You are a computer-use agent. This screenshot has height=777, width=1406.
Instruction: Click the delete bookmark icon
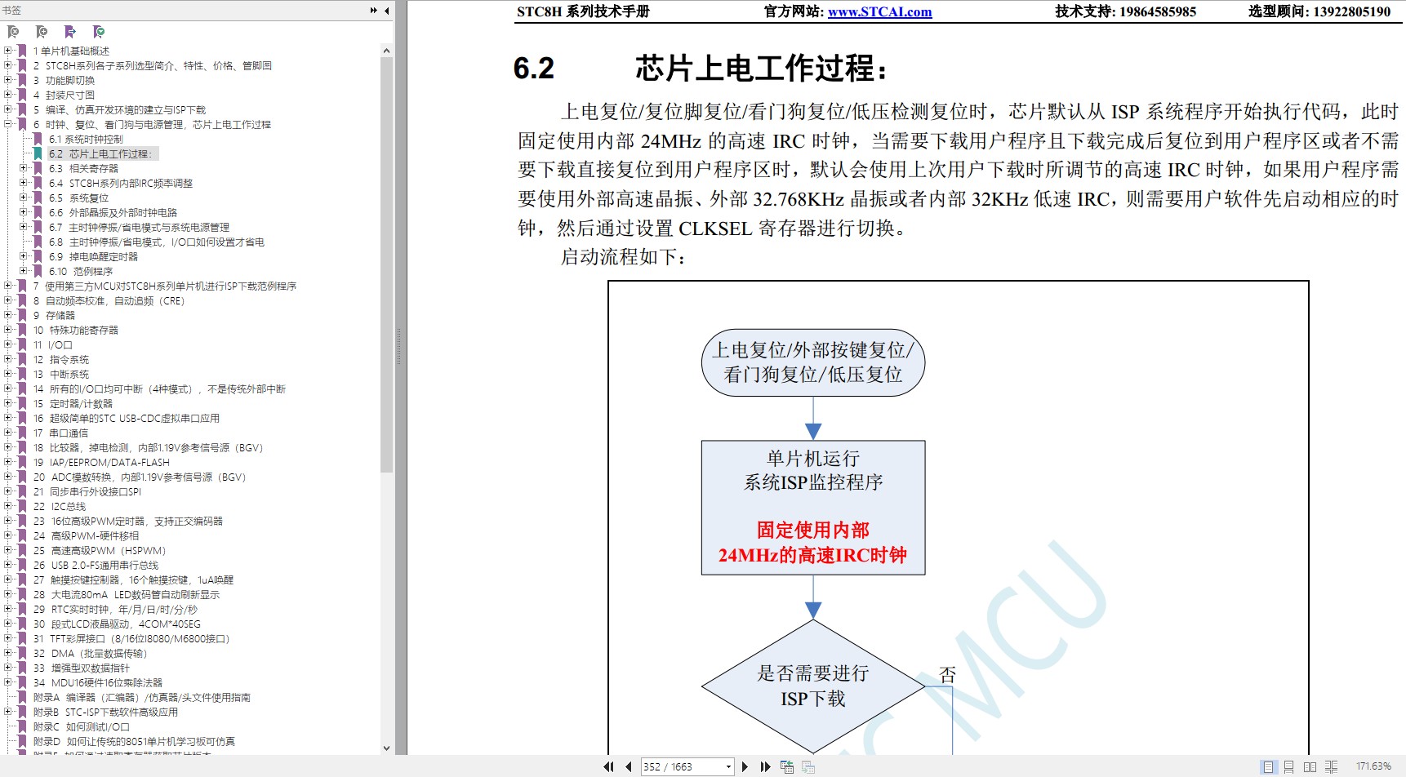pyautogui.click(x=13, y=32)
